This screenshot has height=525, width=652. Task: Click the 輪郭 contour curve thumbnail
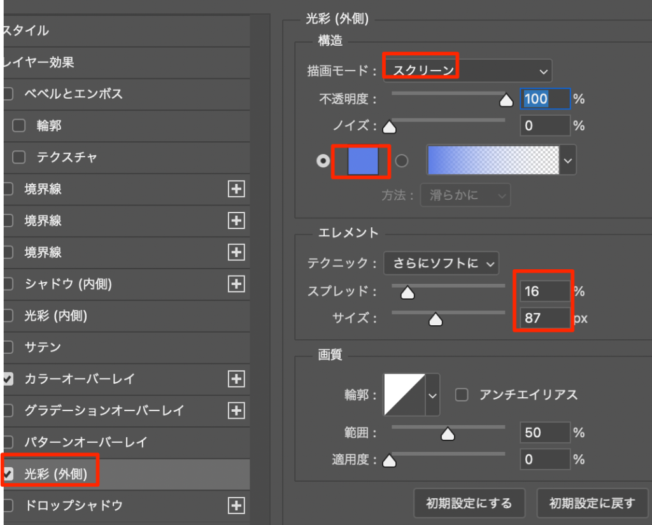click(x=404, y=395)
